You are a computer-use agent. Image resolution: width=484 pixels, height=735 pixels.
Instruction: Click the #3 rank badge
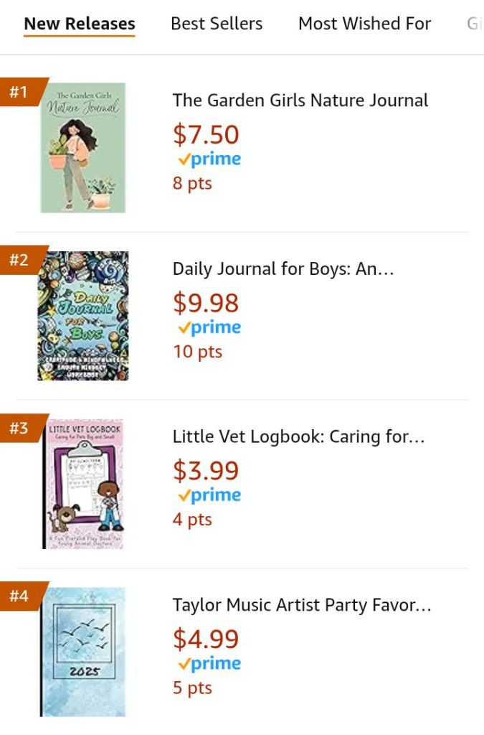[x=19, y=429]
